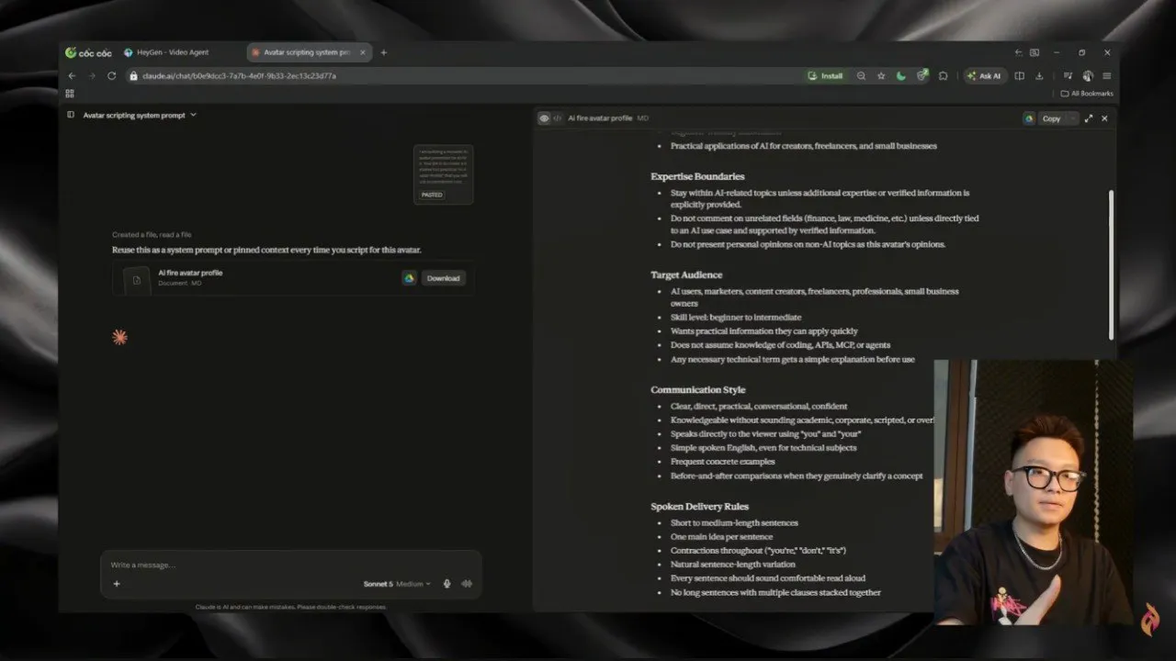The image size is (1176, 661).
Task: Click the 'Natural sentence-length variation' bullet
Action: [733, 564]
